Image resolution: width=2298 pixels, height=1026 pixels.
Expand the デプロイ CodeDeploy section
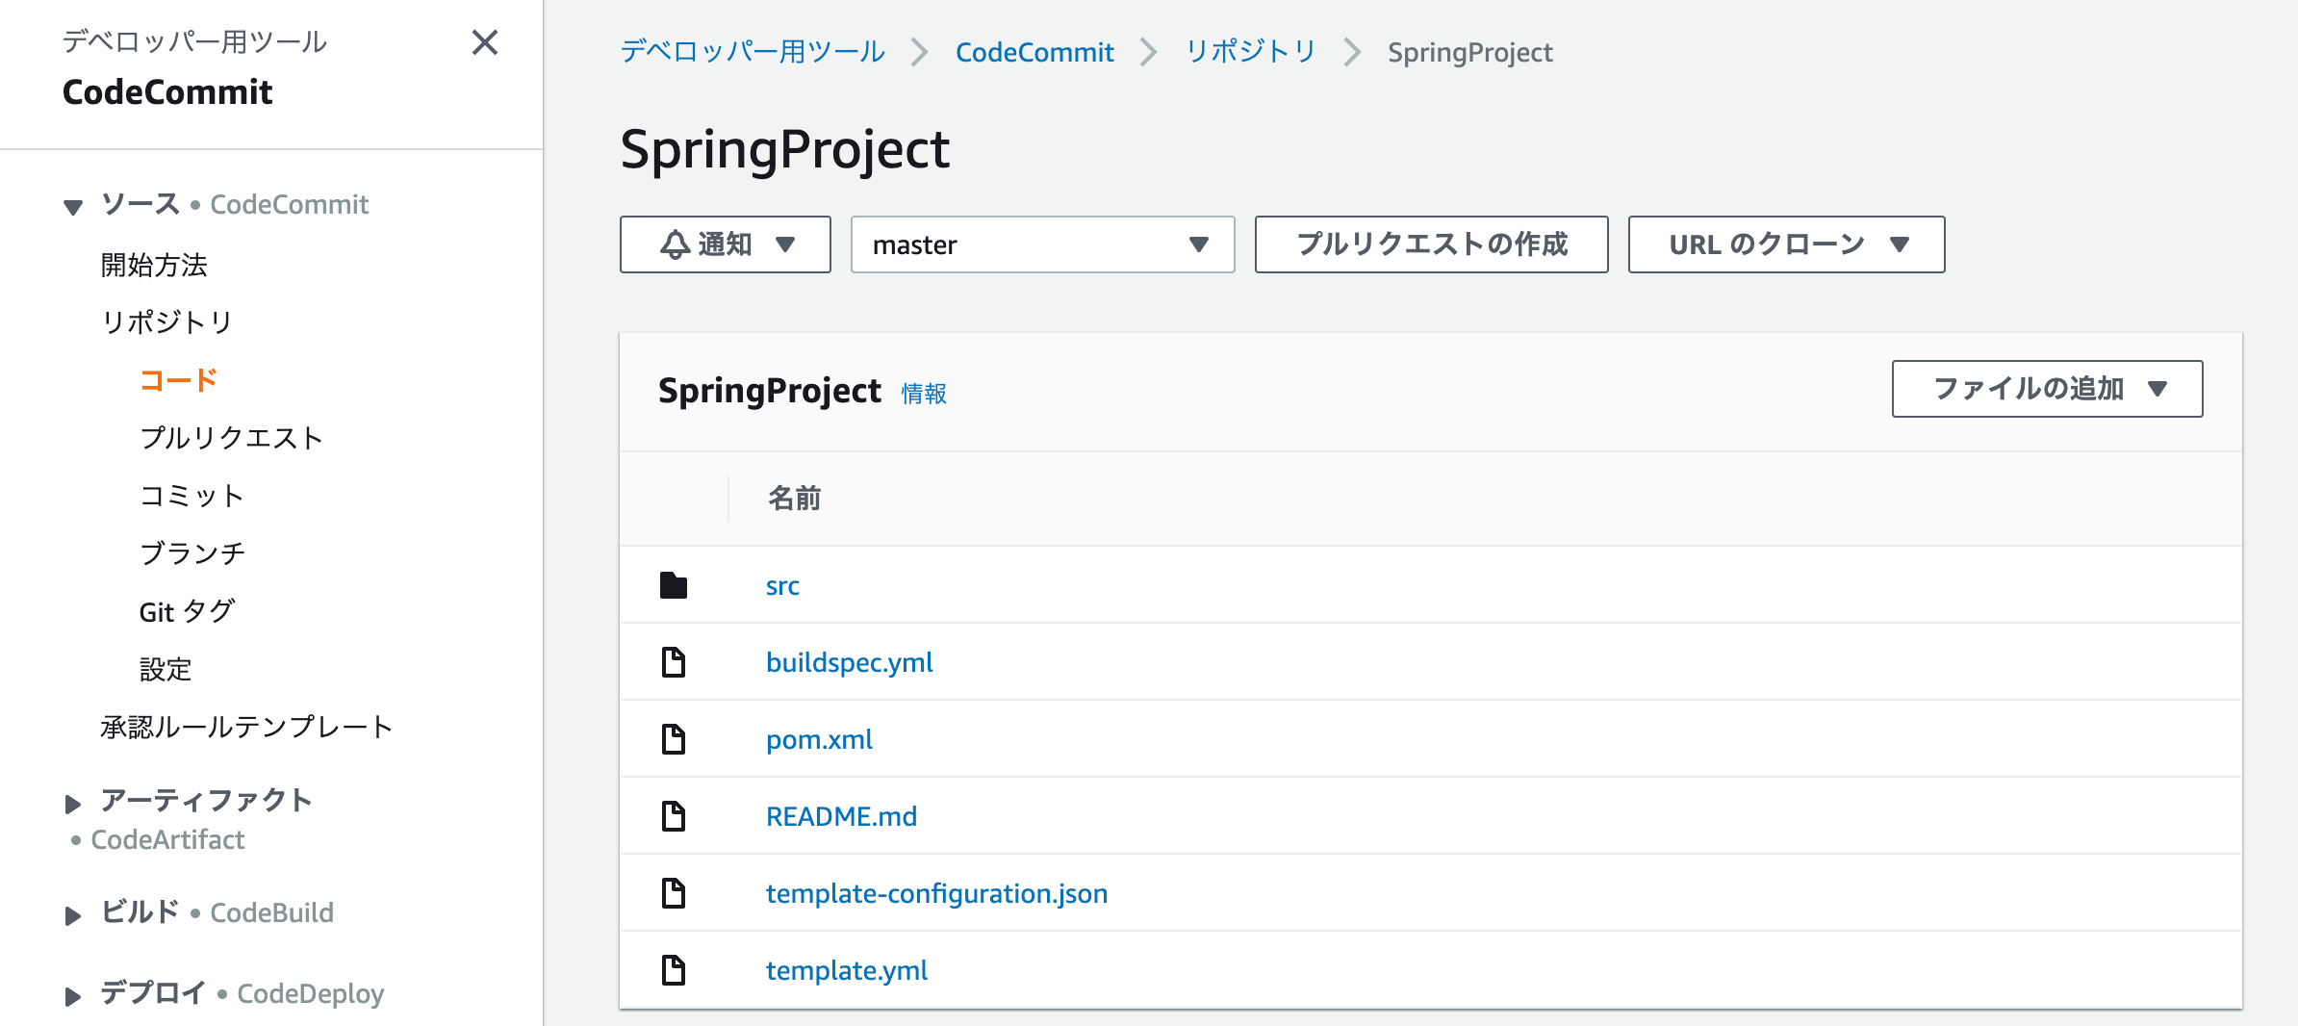tap(71, 995)
